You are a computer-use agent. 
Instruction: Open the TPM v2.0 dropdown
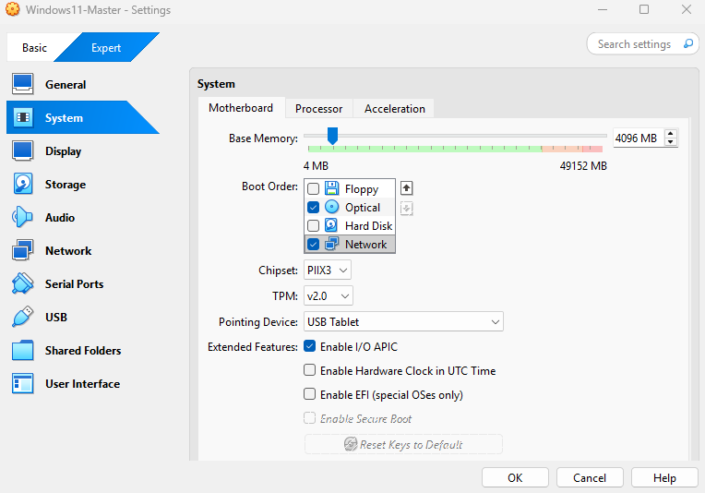(x=329, y=296)
